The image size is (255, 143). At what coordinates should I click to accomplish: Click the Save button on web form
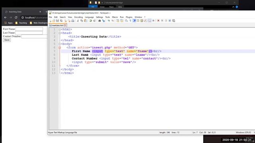7,40
